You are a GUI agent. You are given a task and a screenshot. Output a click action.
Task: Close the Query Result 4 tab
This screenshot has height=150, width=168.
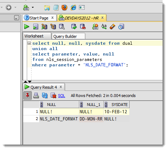pyautogui.click(x=61, y=87)
